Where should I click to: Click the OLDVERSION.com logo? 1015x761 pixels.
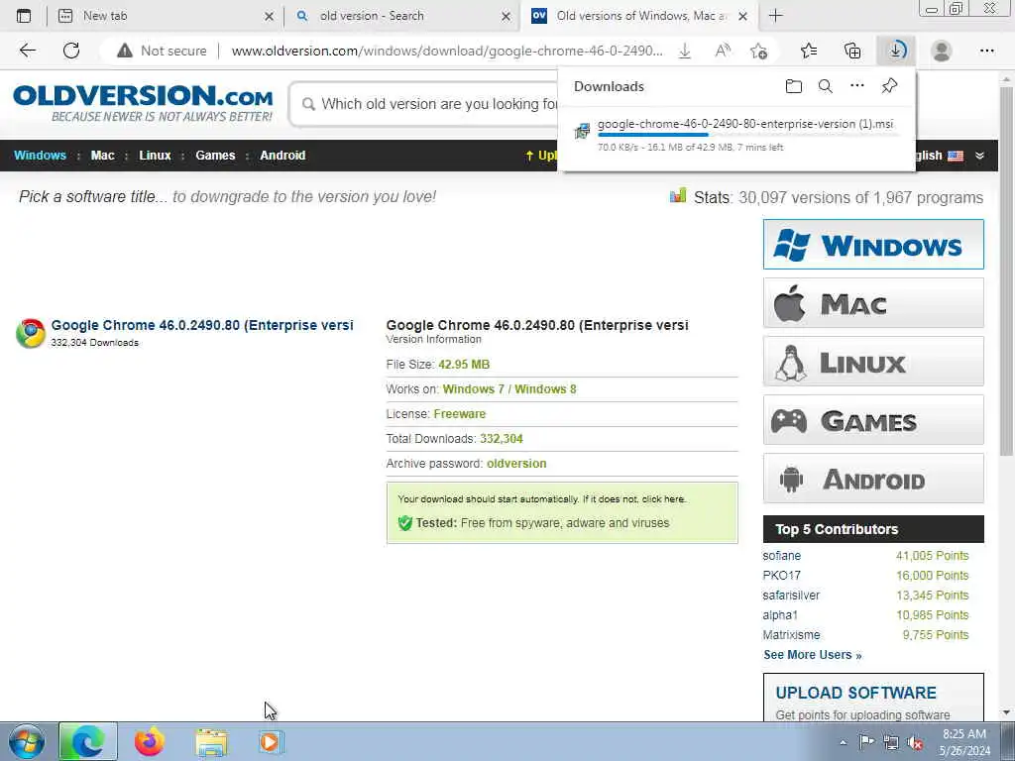143,102
